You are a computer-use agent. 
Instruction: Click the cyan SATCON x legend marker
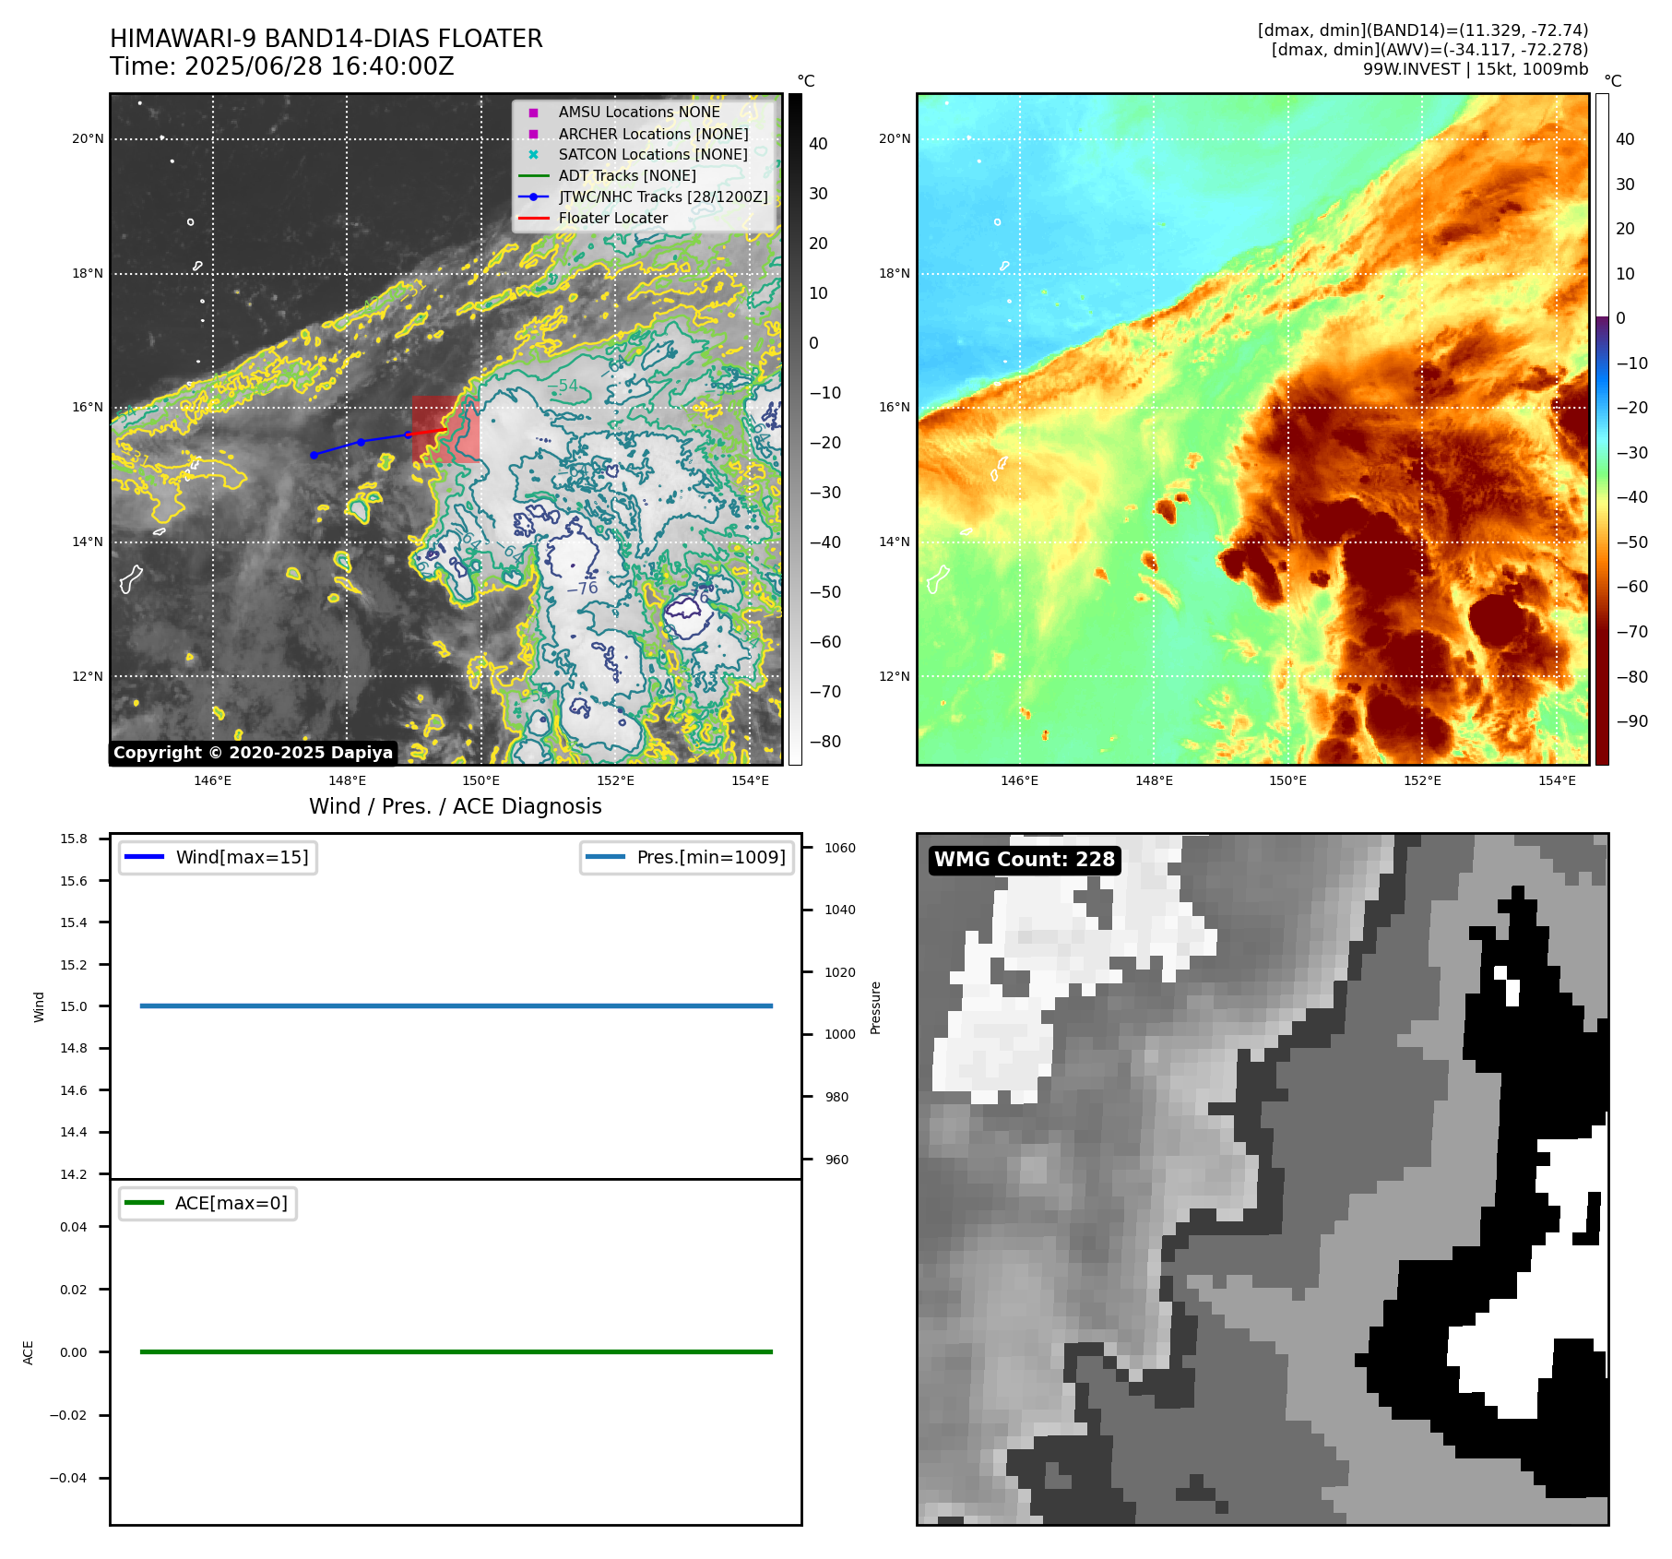[533, 155]
